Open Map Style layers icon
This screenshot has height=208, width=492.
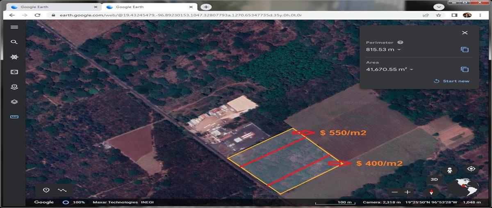(x=14, y=102)
